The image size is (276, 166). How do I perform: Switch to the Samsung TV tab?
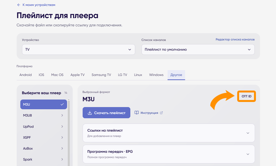(101, 75)
